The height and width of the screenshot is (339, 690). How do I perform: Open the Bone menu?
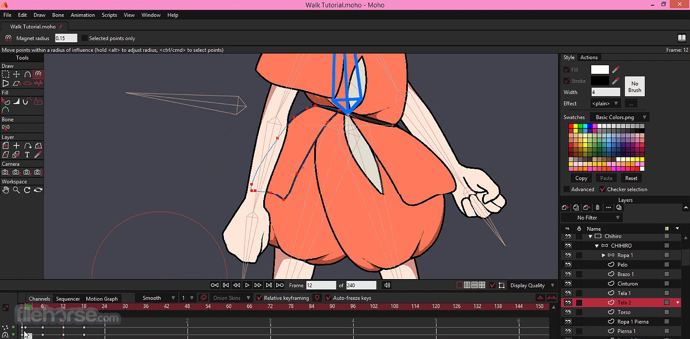(58, 15)
